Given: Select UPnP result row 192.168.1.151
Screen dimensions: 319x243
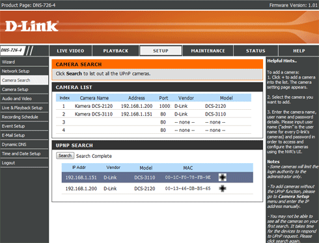Looking at the screenshot, I should [x=158, y=177].
